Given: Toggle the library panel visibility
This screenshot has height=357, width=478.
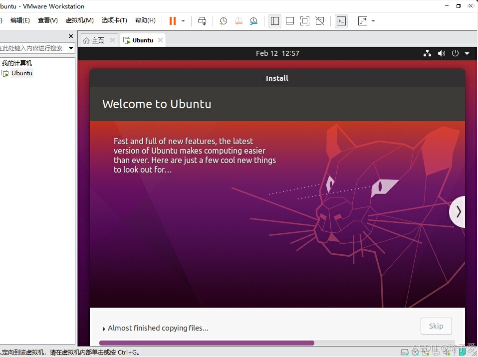Looking at the screenshot, I should coord(275,20).
